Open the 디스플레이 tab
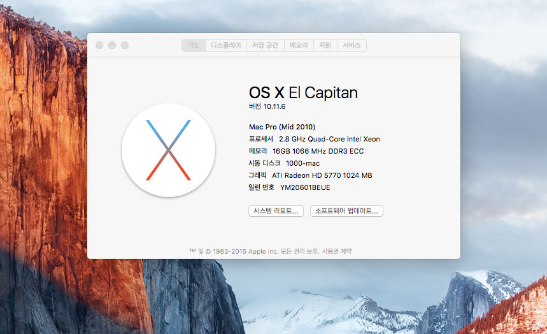Image resolution: width=547 pixels, height=334 pixels. [x=226, y=45]
